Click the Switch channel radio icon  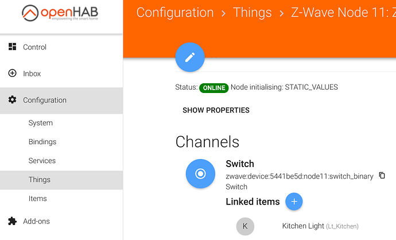point(200,173)
